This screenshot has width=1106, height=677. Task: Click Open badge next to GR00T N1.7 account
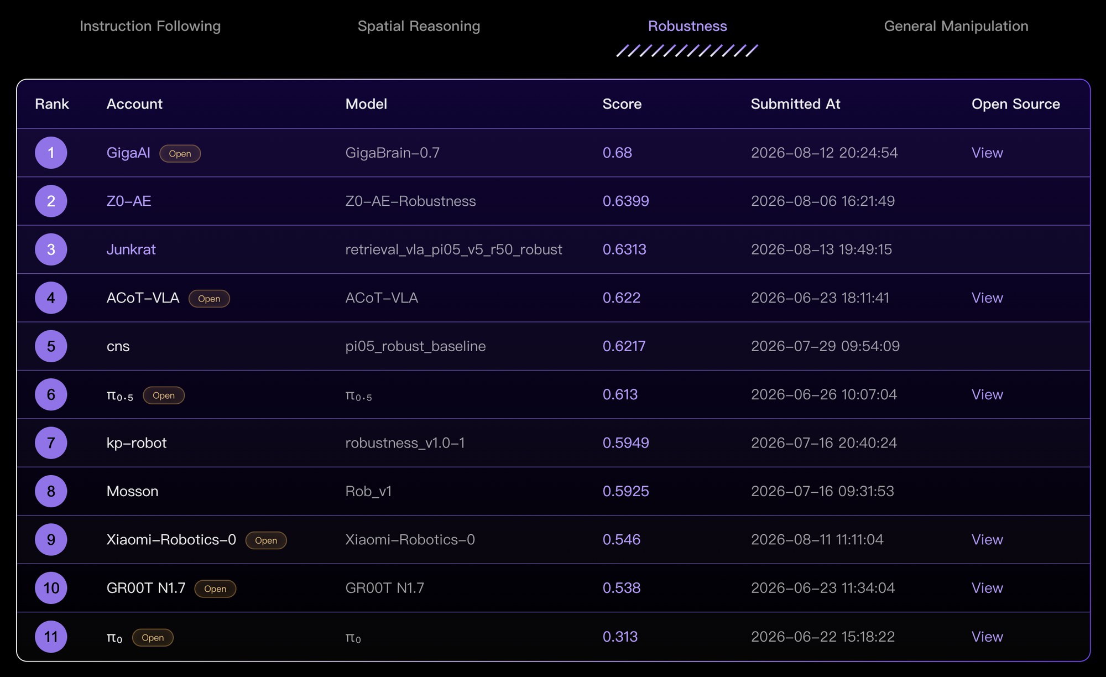pos(215,589)
